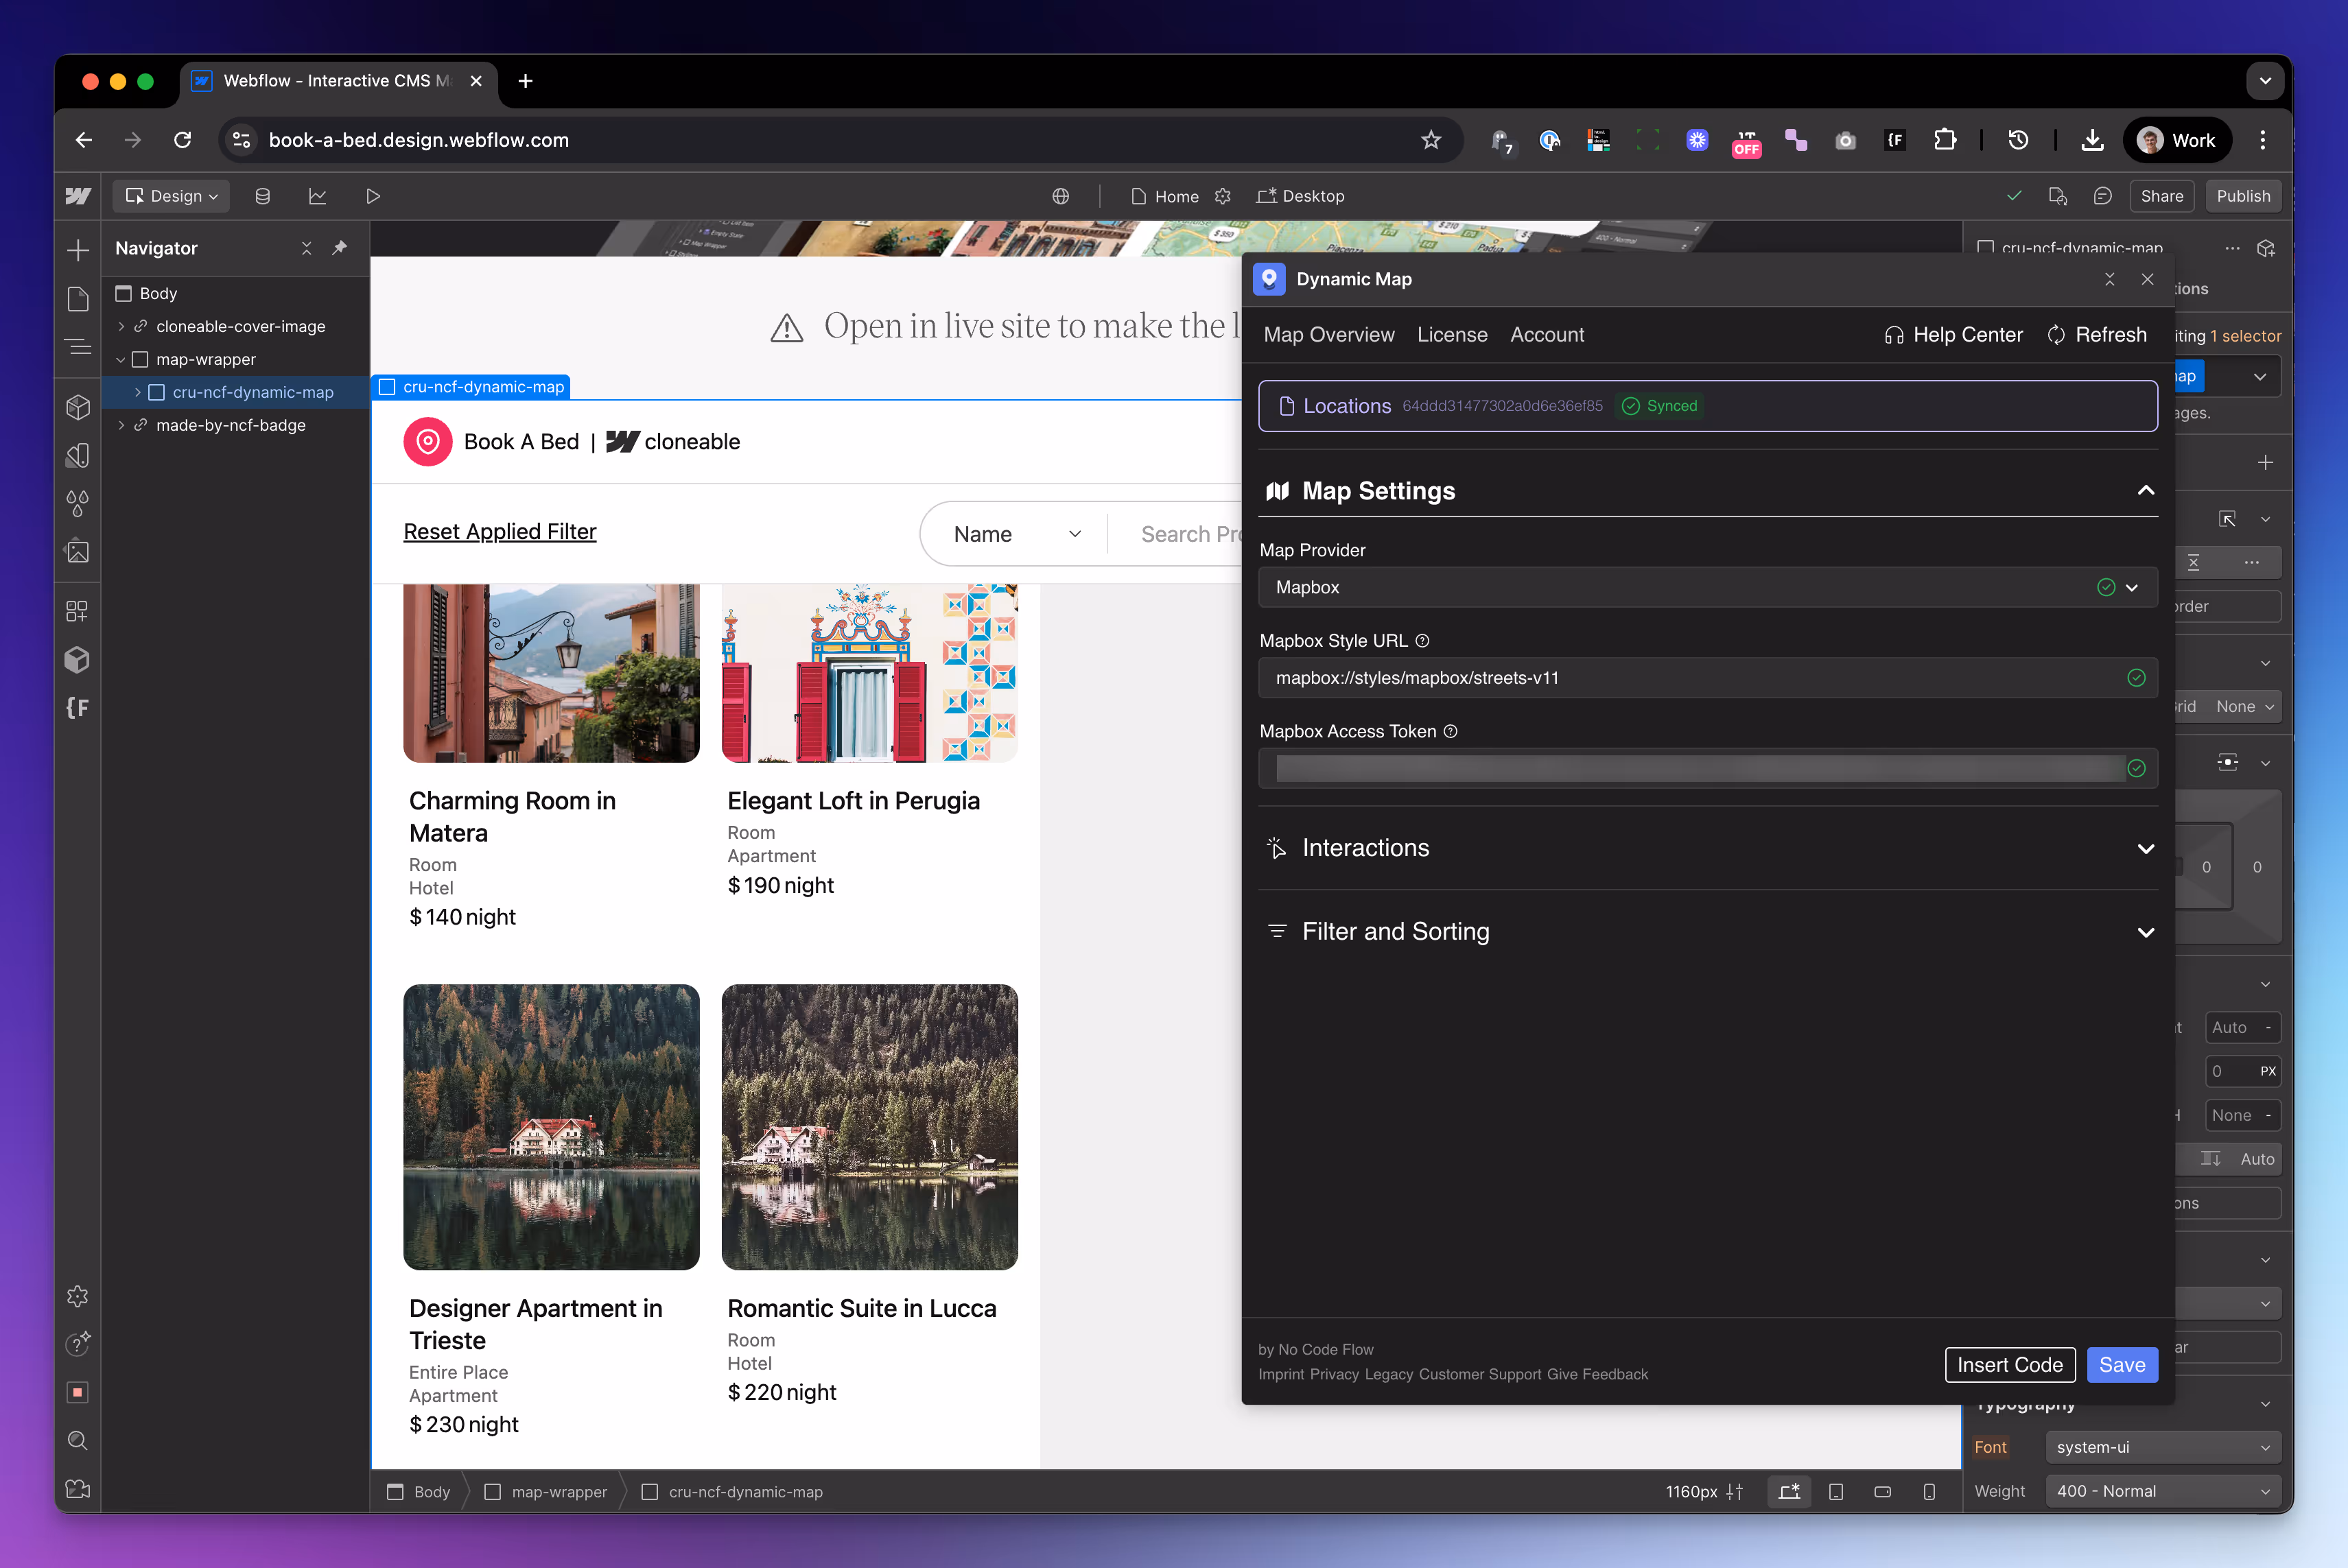2348x1568 pixels.
Task: Click the Mapbox Style URL help icon
Action: click(x=1422, y=640)
